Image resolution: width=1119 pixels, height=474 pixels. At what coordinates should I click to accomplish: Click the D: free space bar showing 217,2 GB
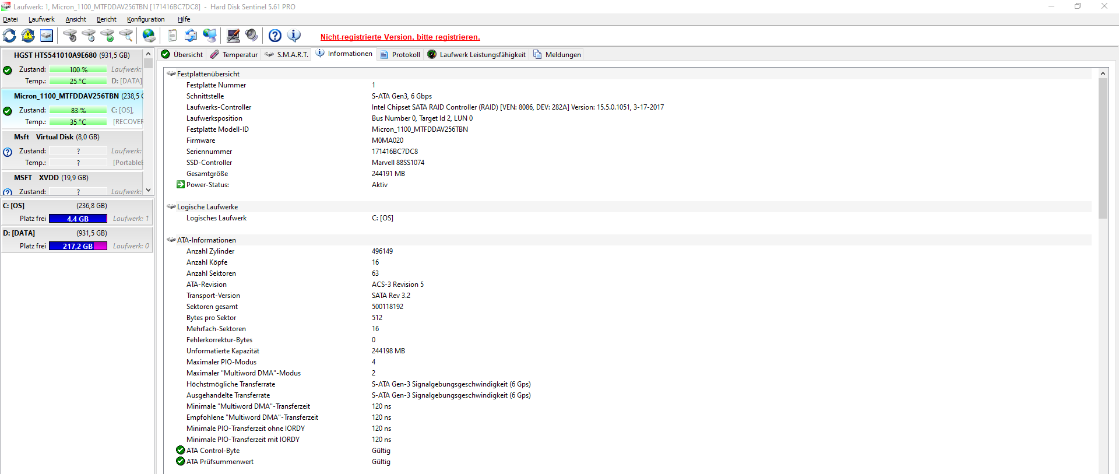[x=78, y=246]
